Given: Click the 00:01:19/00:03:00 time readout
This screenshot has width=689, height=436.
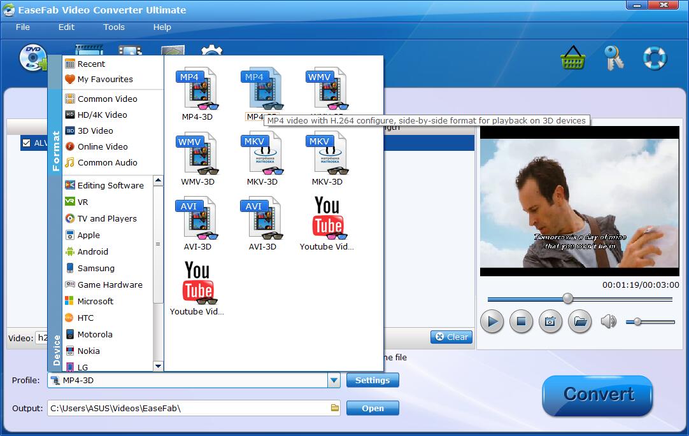Looking at the screenshot, I should (x=641, y=285).
